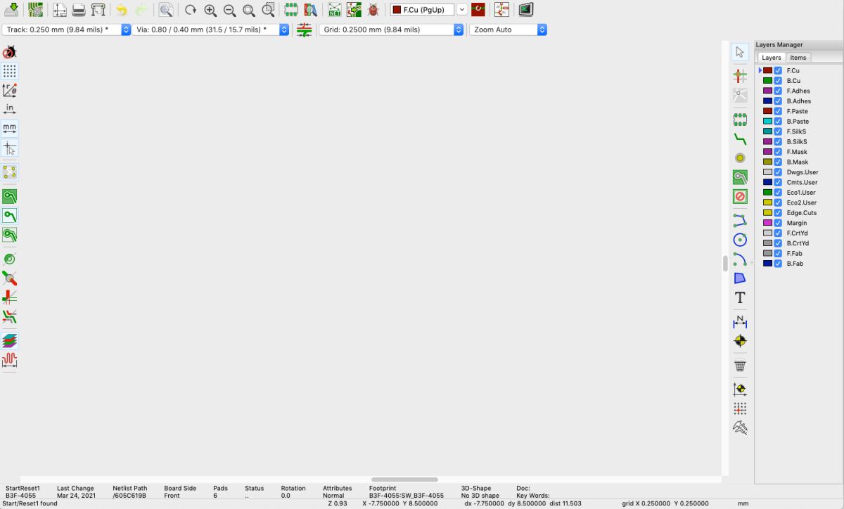Run Design Rules Check ladybug
Image resolution: width=844 pixels, height=509 pixels.
[373, 10]
